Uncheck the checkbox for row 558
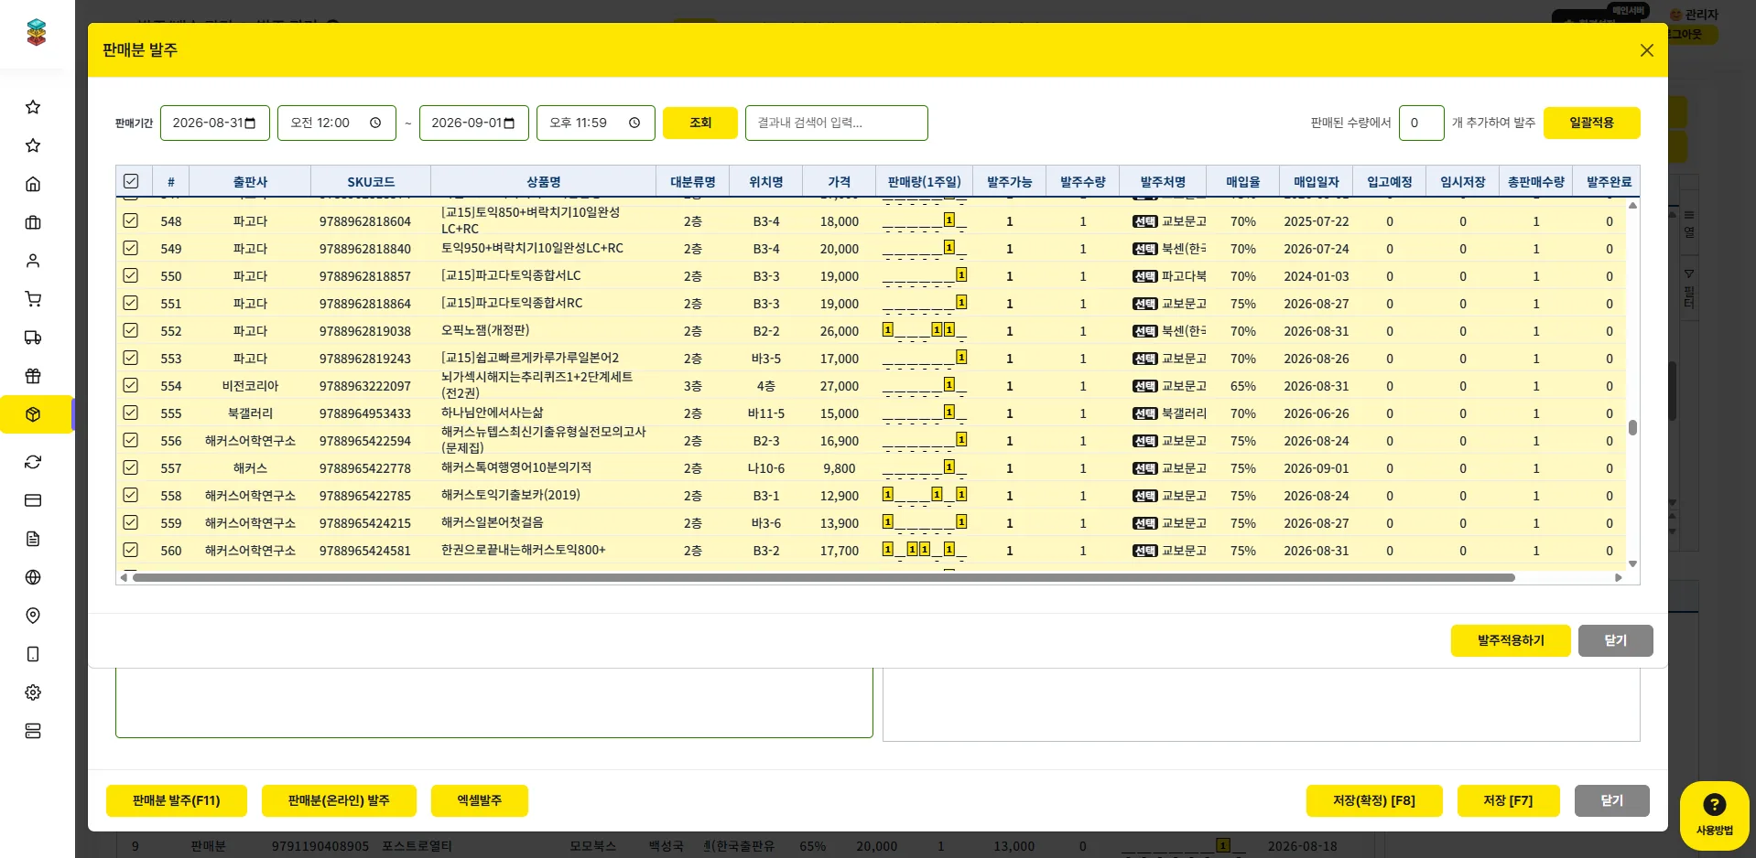 pyautogui.click(x=131, y=495)
